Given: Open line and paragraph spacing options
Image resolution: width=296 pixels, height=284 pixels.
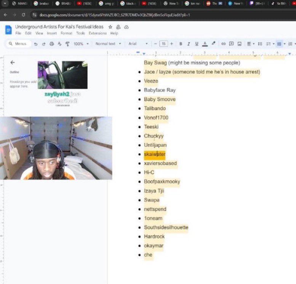Looking at the screenshot, I should (260, 44).
